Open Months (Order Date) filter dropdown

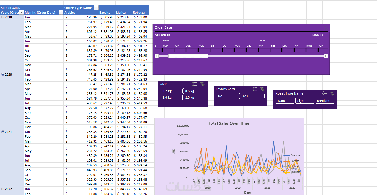click(61, 12)
